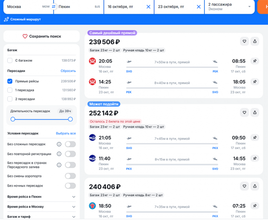The height and width of the screenshot is (220, 268).
Task: Clear the 16 октября departure date
Action: point(148,7)
